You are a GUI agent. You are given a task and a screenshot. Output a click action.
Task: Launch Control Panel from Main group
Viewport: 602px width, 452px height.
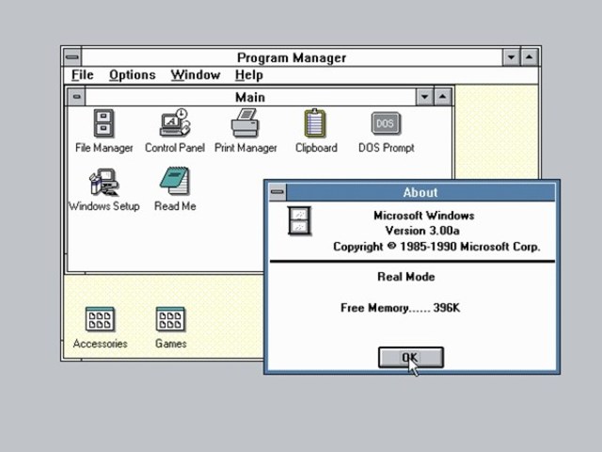click(x=175, y=123)
